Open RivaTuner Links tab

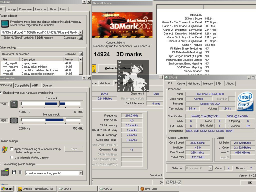coord(63,9)
